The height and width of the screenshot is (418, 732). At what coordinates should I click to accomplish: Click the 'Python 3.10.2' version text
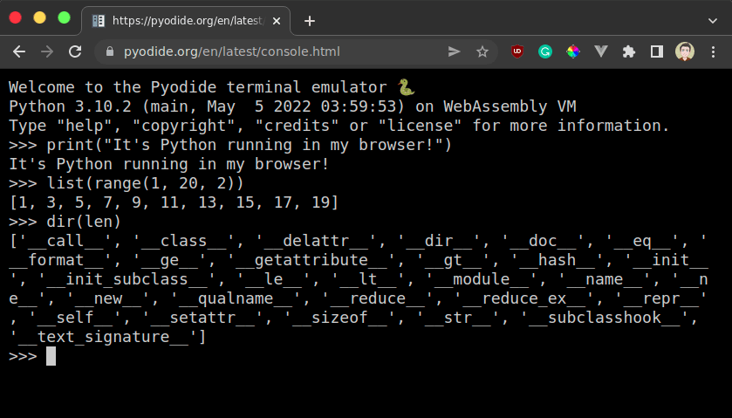pyautogui.click(x=70, y=106)
